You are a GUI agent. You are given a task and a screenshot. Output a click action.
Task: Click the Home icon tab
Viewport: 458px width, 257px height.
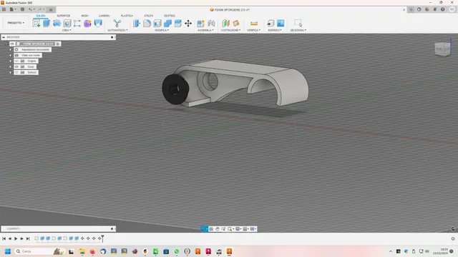[x=51, y=9]
